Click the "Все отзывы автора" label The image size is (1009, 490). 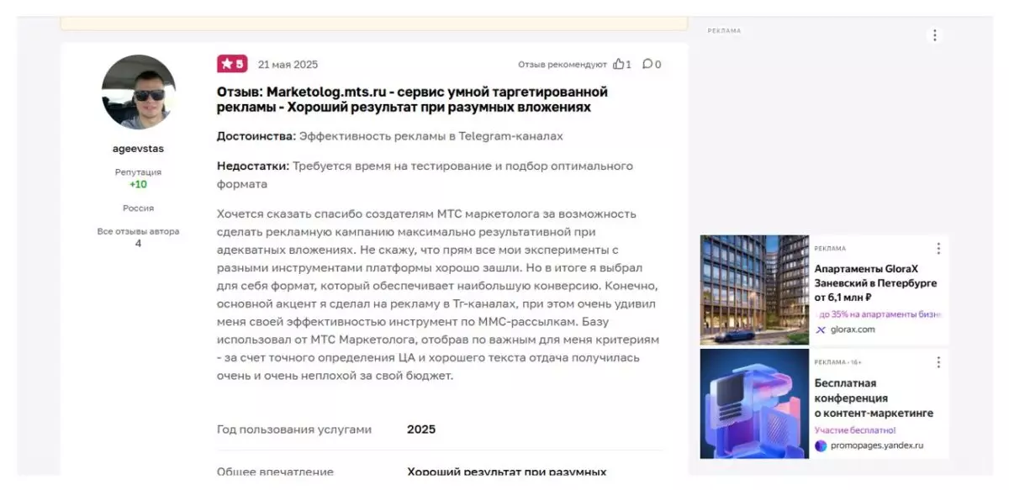point(138,231)
